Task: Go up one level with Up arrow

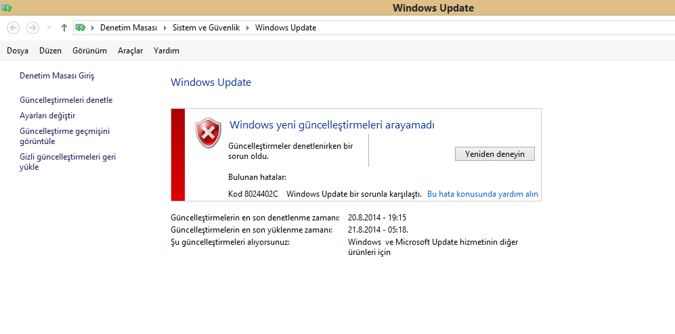Action: (64, 28)
